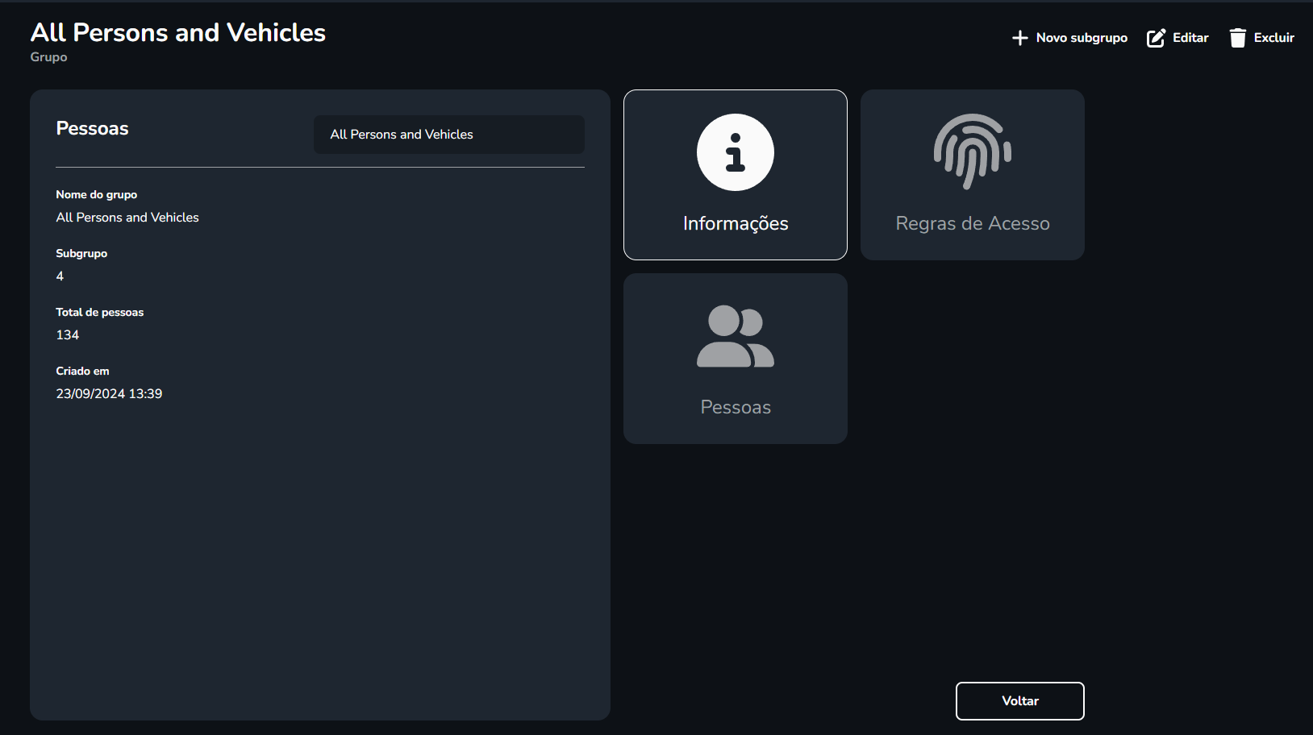Click the Pessoas panel heading

tap(93, 128)
